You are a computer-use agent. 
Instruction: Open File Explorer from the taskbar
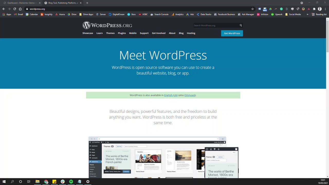(37, 182)
